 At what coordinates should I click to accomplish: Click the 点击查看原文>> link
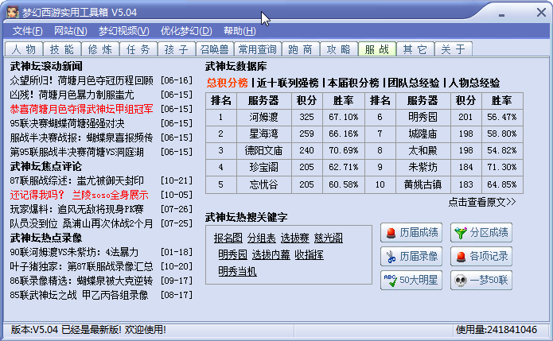[x=481, y=202]
